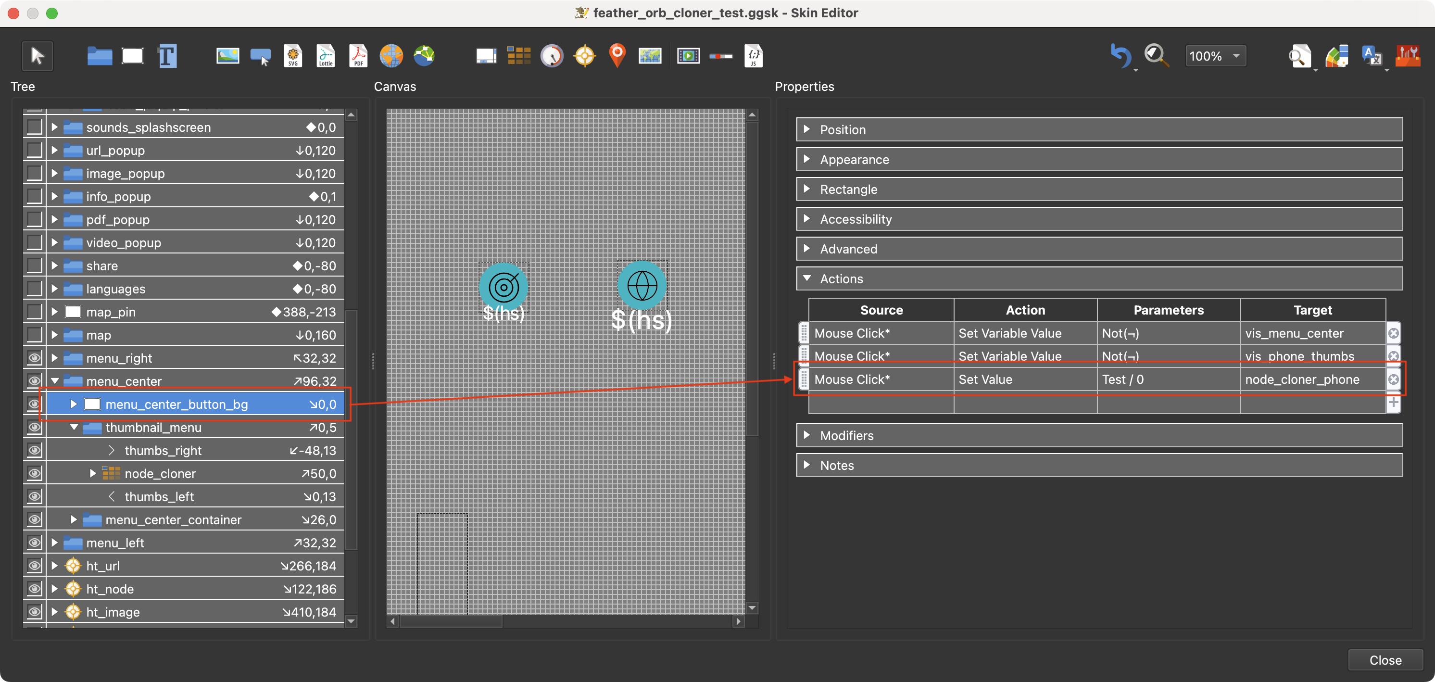This screenshot has width=1435, height=682.
Task: Delete the vis_menu_center action row
Action: (1393, 333)
